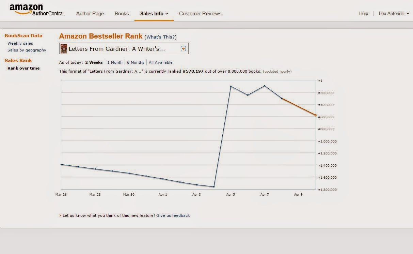The image size is (413, 254).
Task: Click the Sales Rank sidebar heading
Action: [x=18, y=60]
